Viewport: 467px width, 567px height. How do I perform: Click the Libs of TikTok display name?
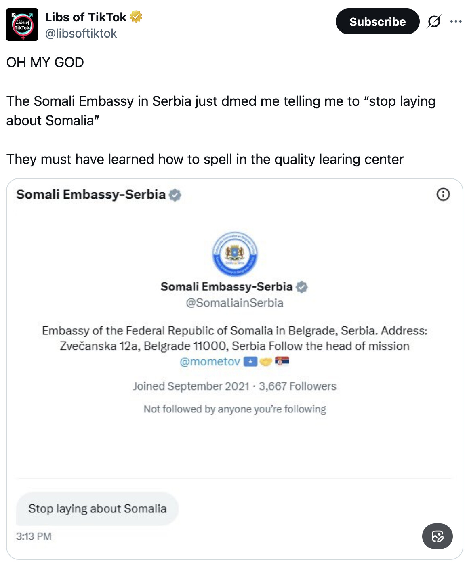86,17
